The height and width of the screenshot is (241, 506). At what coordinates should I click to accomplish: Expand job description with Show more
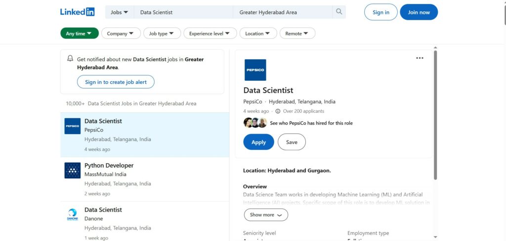265,215
